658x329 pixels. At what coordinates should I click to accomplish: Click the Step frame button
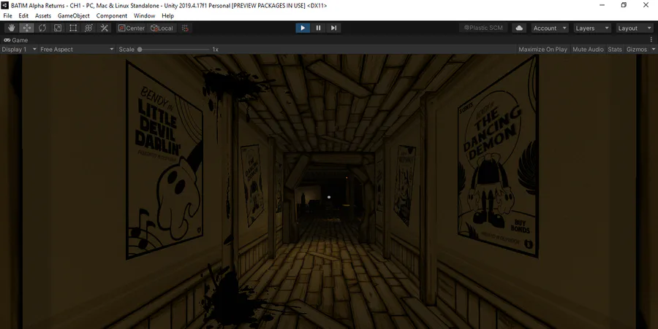[333, 28]
